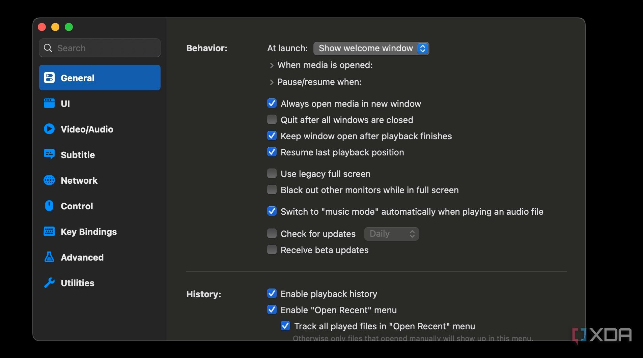
Task: Select the Network pane in the sidebar
Action: [x=100, y=180]
